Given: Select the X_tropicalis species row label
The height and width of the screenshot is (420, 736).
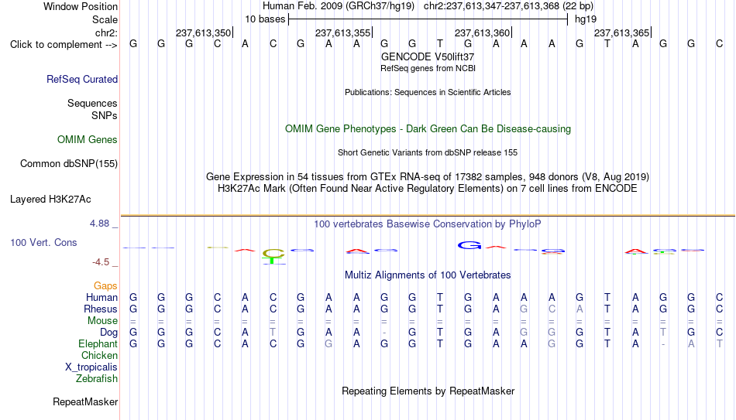Looking at the screenshot, I should [x=91, y=367].
